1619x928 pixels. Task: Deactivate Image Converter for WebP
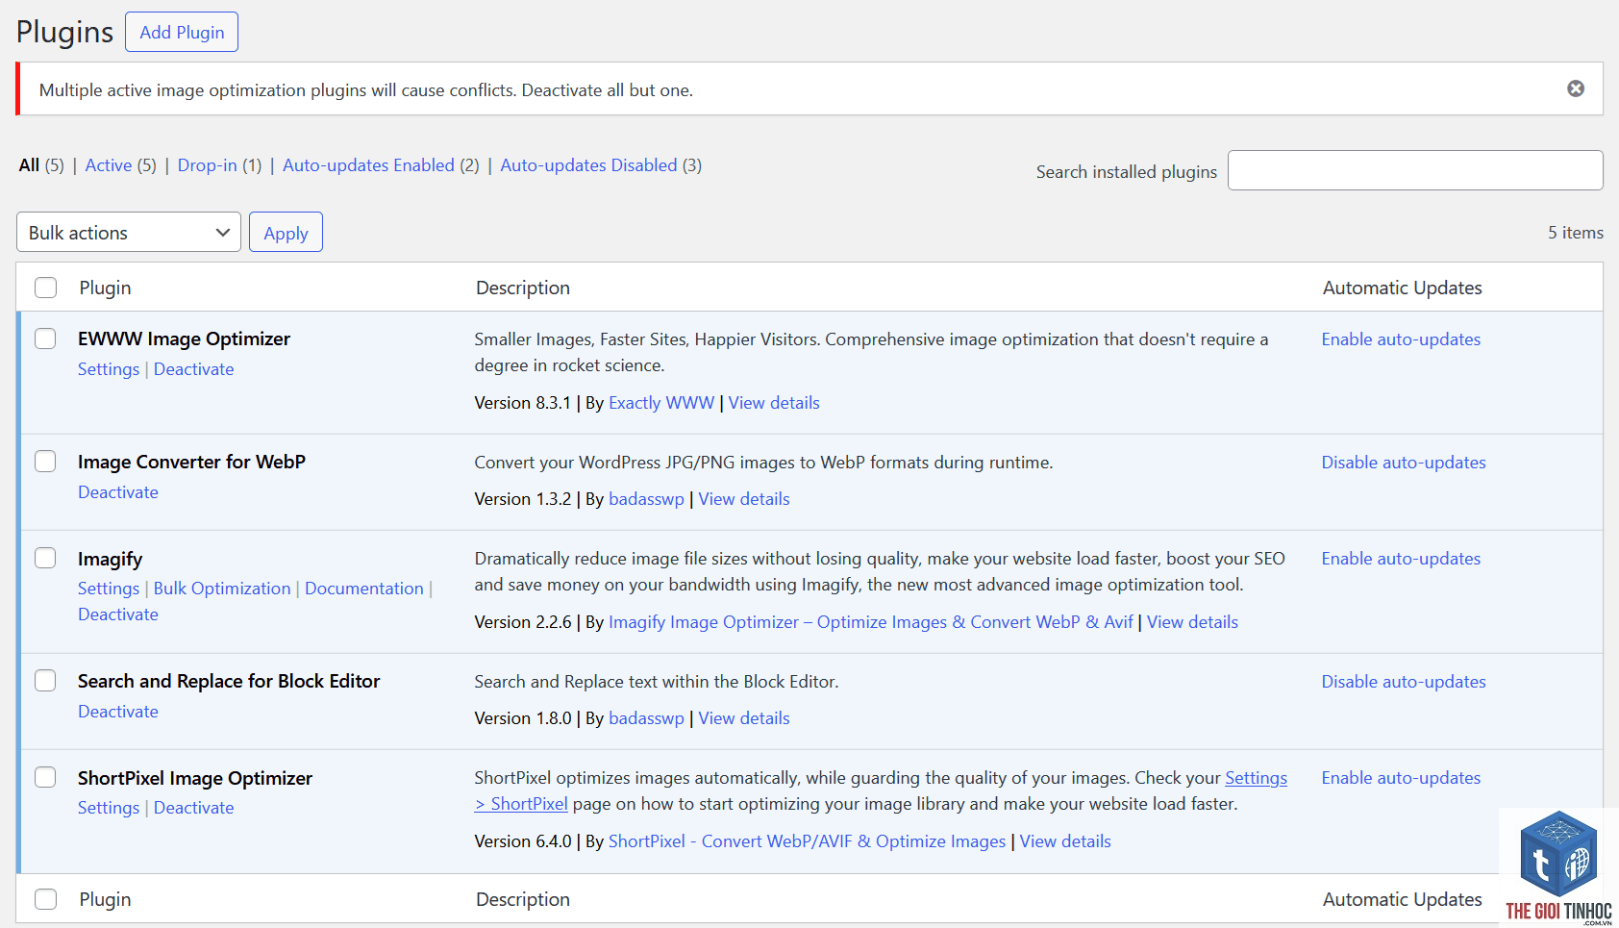pos(118,492)
